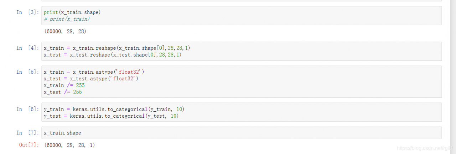This screenshot has width=456, height=154.
Task: Click the In [6] cell prompt
Action: (28, 109)
